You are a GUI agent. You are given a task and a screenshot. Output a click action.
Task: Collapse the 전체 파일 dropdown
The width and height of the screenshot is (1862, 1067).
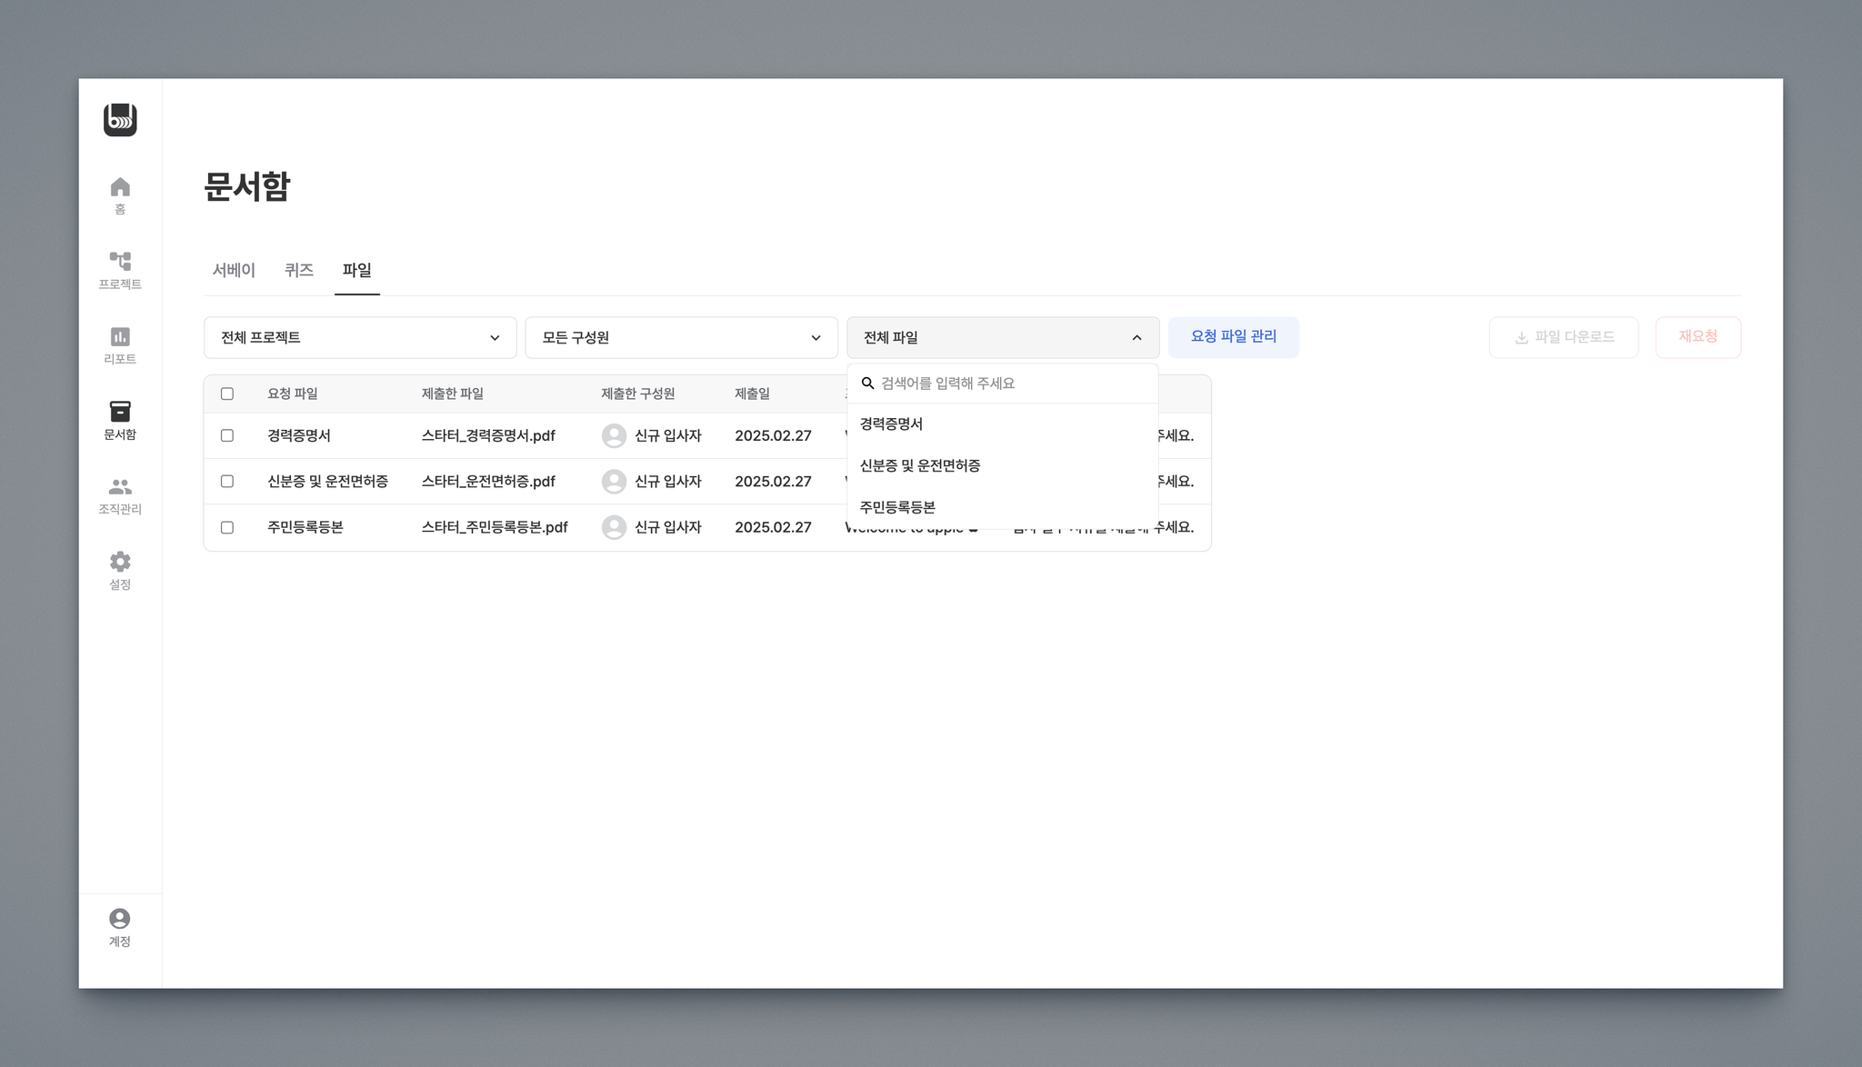point(1002,338)
